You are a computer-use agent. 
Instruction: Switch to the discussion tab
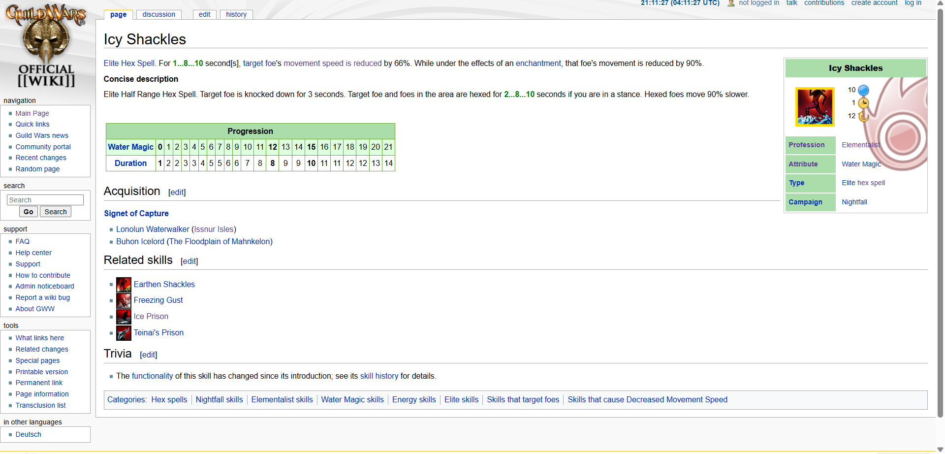(158, 14)
